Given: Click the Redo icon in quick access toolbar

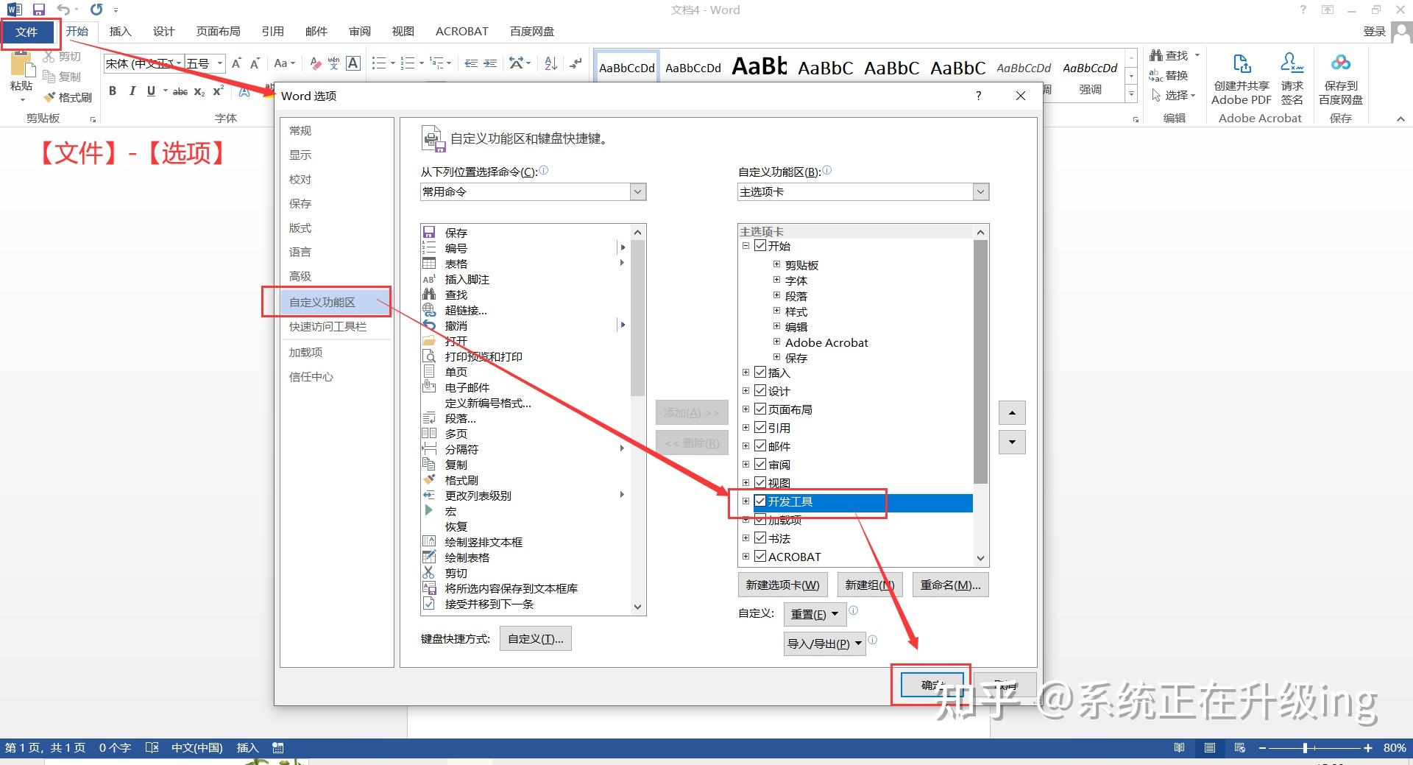Looking at the screenshot, I should (96, 10).
